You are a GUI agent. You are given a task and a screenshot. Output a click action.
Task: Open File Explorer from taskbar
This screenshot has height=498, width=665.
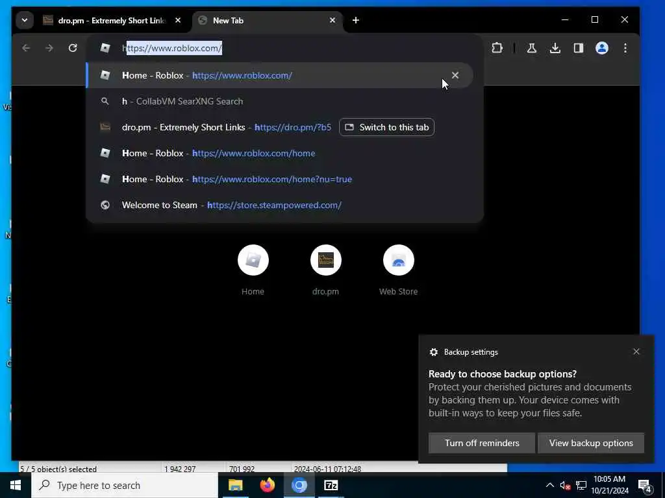235,485
